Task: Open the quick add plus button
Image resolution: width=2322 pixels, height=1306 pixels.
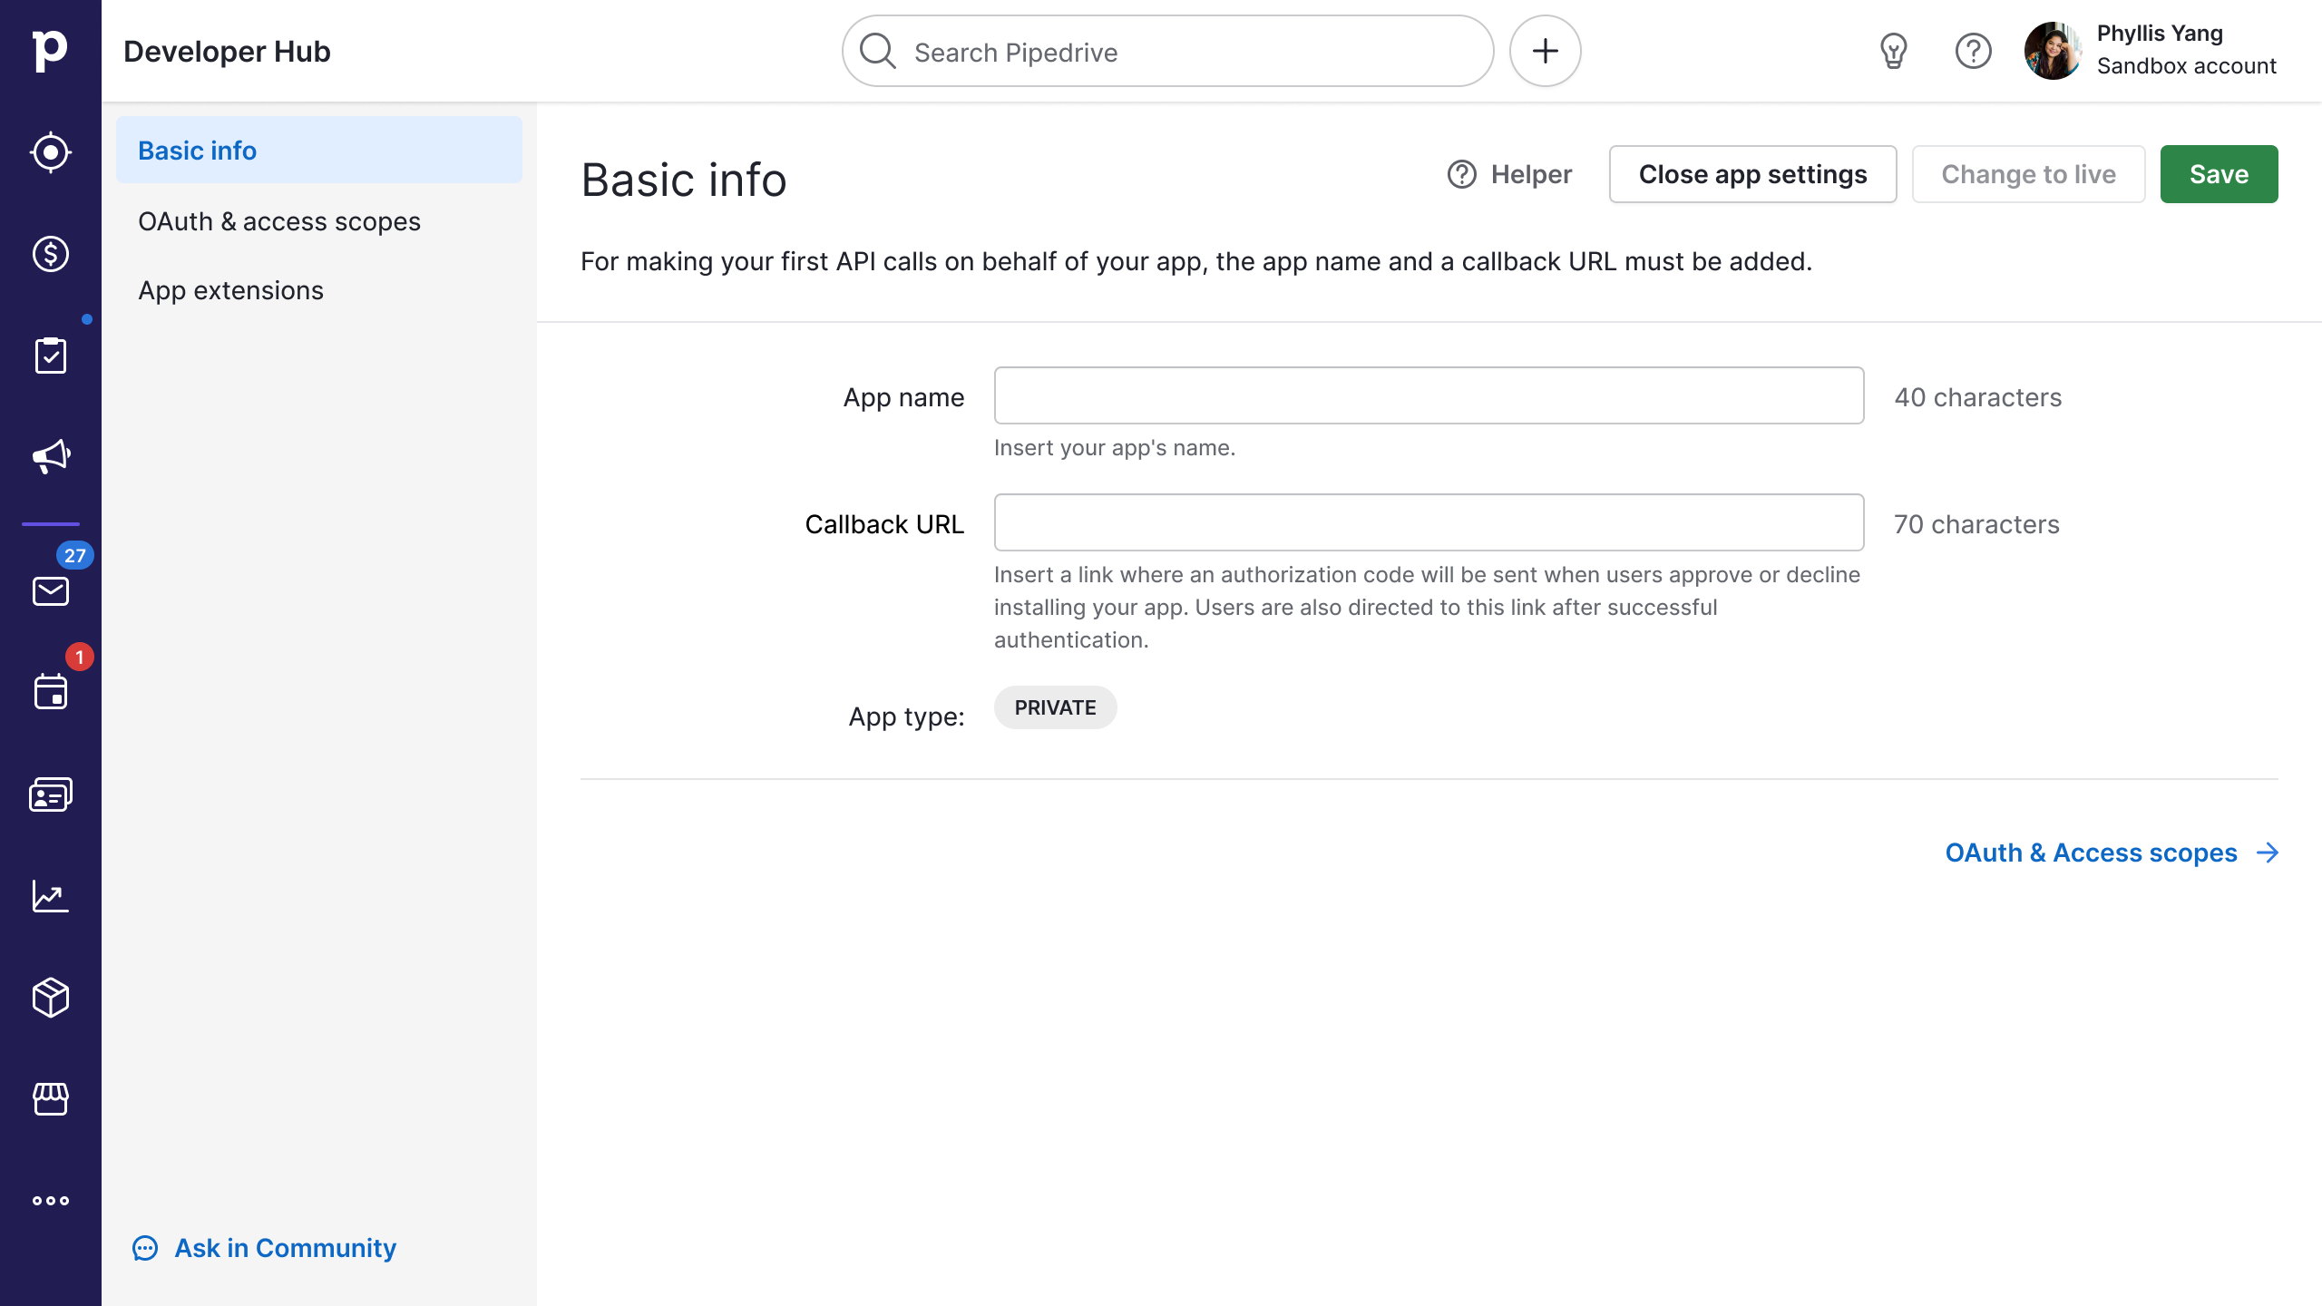Action: pos(1546,52)
